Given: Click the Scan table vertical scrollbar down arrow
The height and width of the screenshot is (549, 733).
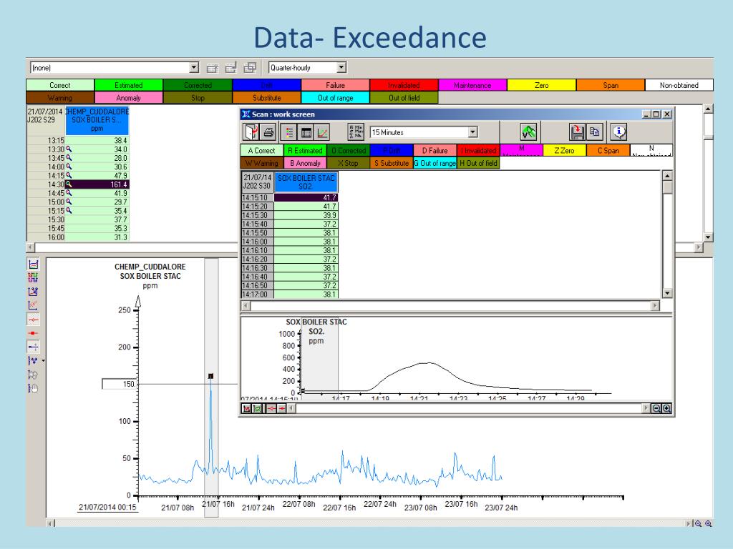Looking at the screenshot, I should pyautogui.click(x=668, y=293).
